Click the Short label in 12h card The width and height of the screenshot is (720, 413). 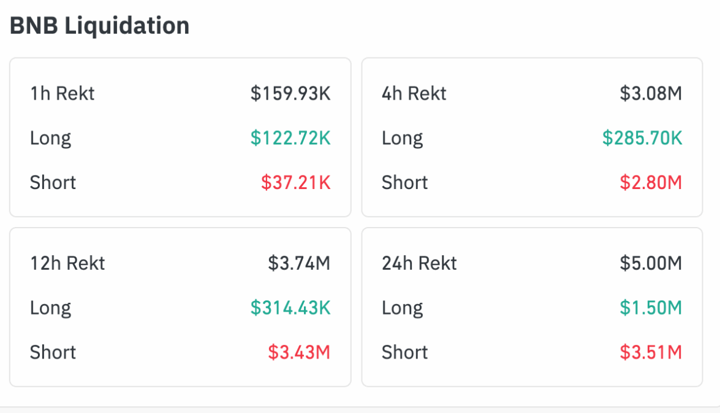pos(53,352)
